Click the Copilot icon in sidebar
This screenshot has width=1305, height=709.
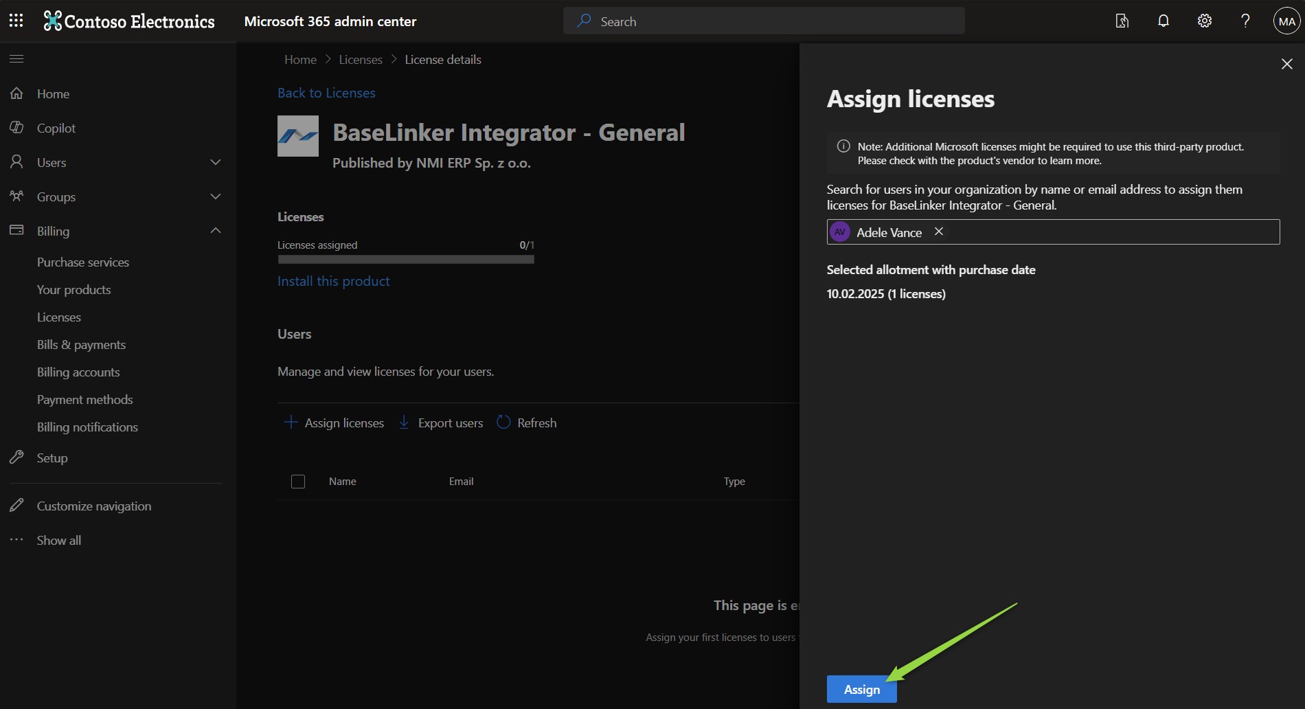coord(16,128)
